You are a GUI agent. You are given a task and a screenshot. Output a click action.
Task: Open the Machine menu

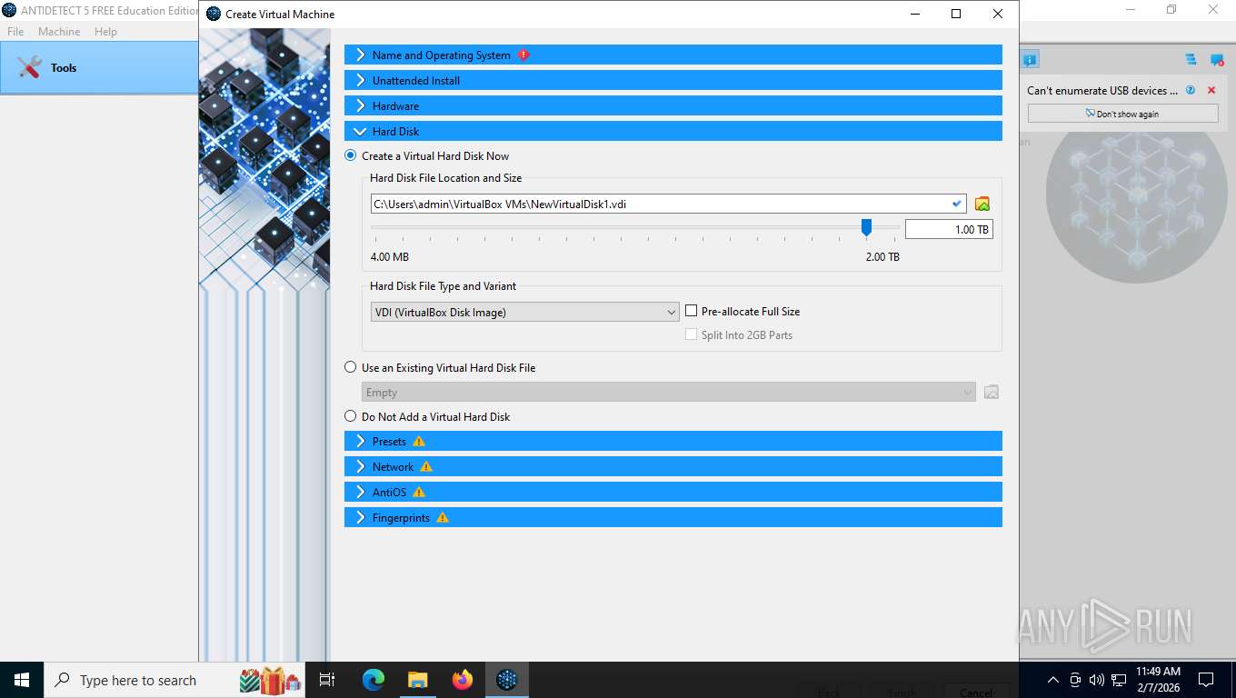pyautogui.click(x=59, y=32)
